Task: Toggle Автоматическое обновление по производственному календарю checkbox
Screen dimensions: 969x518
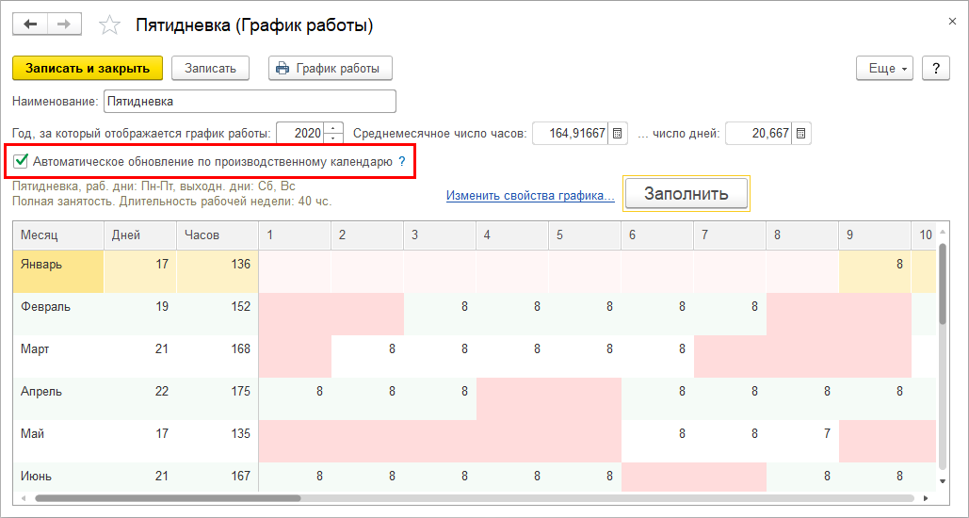Action: coord(22,162)
